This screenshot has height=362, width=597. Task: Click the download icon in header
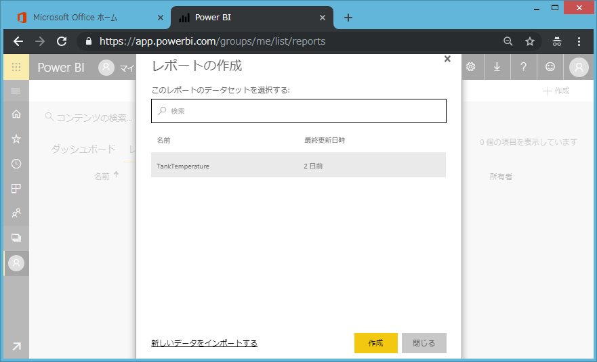[497, 67]
